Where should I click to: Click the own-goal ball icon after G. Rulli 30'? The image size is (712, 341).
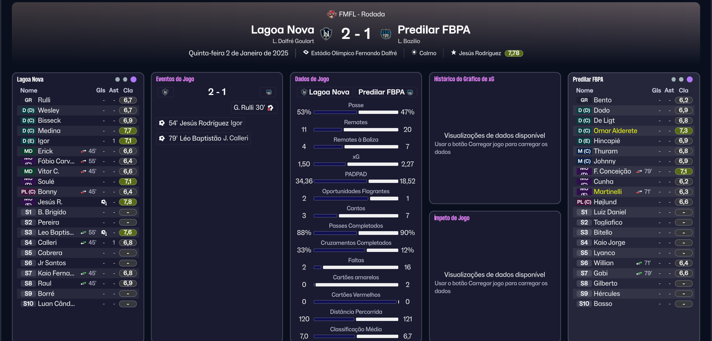point(271,108)
